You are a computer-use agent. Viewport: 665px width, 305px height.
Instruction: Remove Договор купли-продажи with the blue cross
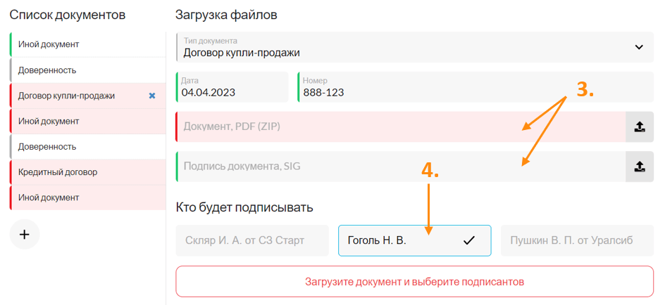tap(152, 96)
